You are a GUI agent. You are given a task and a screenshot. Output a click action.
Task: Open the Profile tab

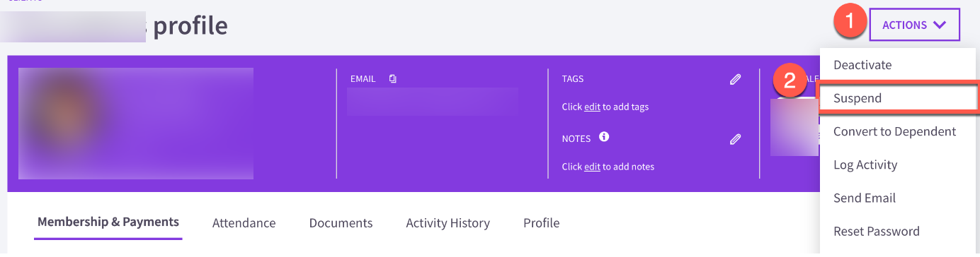pyautogui.click(x=542, y=222)
